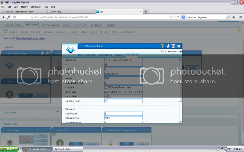Collapse the Living Room section
Viewport: 244px width, 152px height.
click(58, 123)
